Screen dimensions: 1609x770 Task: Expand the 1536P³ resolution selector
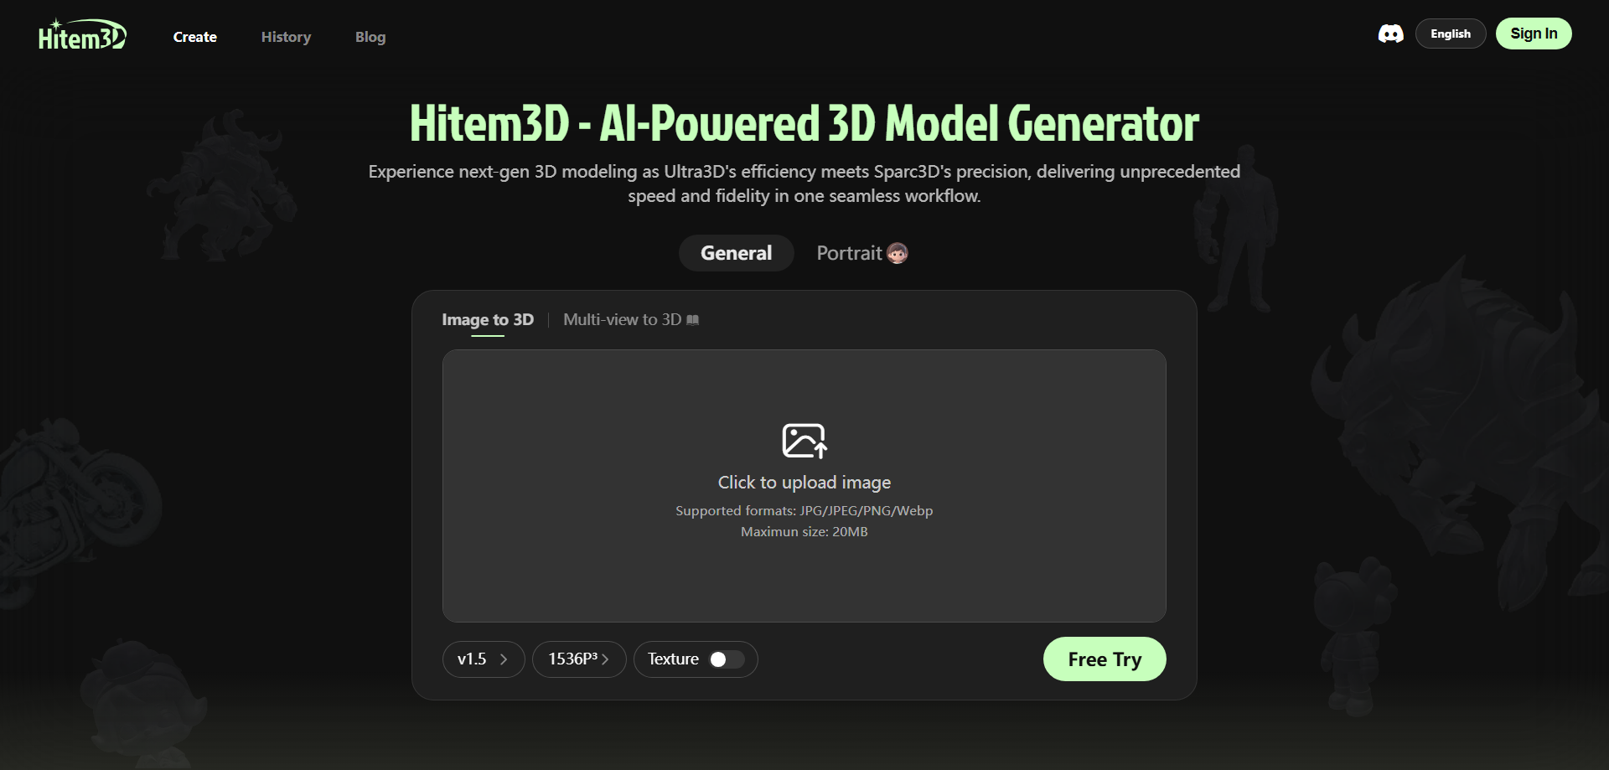coord(578,659)
